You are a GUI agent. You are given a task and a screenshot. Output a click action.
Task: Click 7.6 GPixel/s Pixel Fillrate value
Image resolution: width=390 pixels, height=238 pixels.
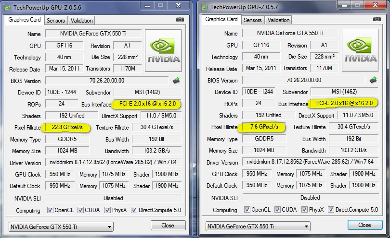pyautogui.click(x=264, y=127)
